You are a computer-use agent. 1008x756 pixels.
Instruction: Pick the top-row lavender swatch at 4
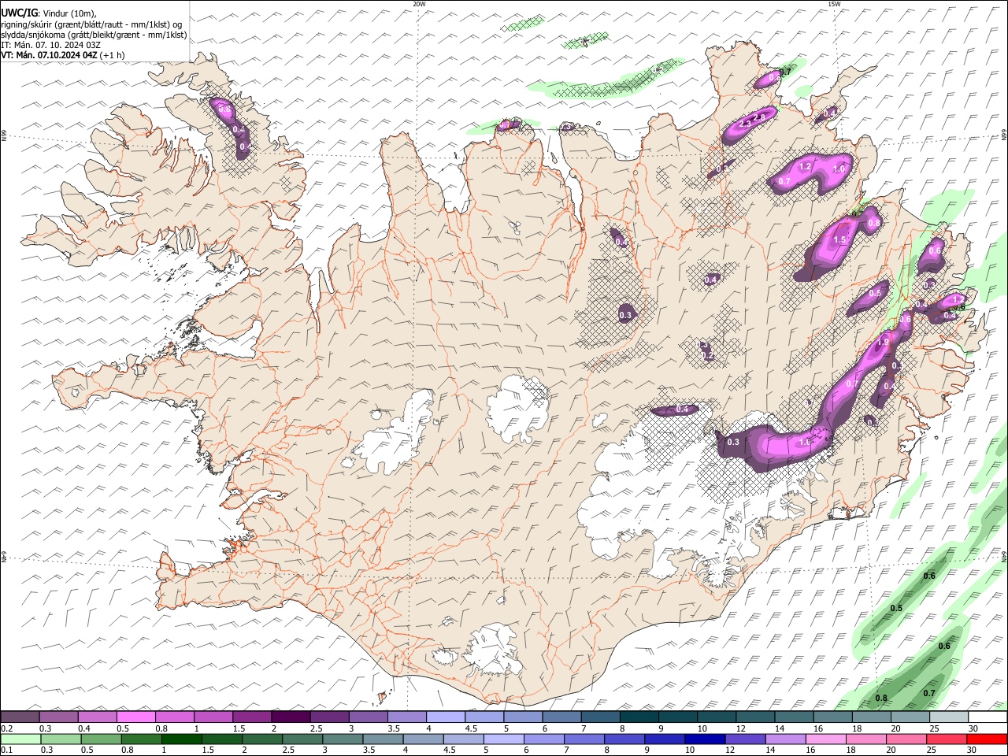(x=444, y=717)
